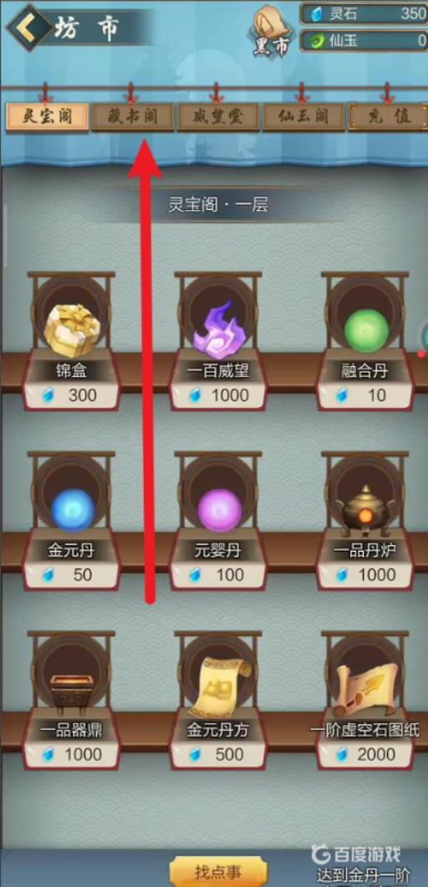Tap the 仙玉 currency counter
Image resolution: width=428 pixels, height=887 pixels.
click(364, 40)
